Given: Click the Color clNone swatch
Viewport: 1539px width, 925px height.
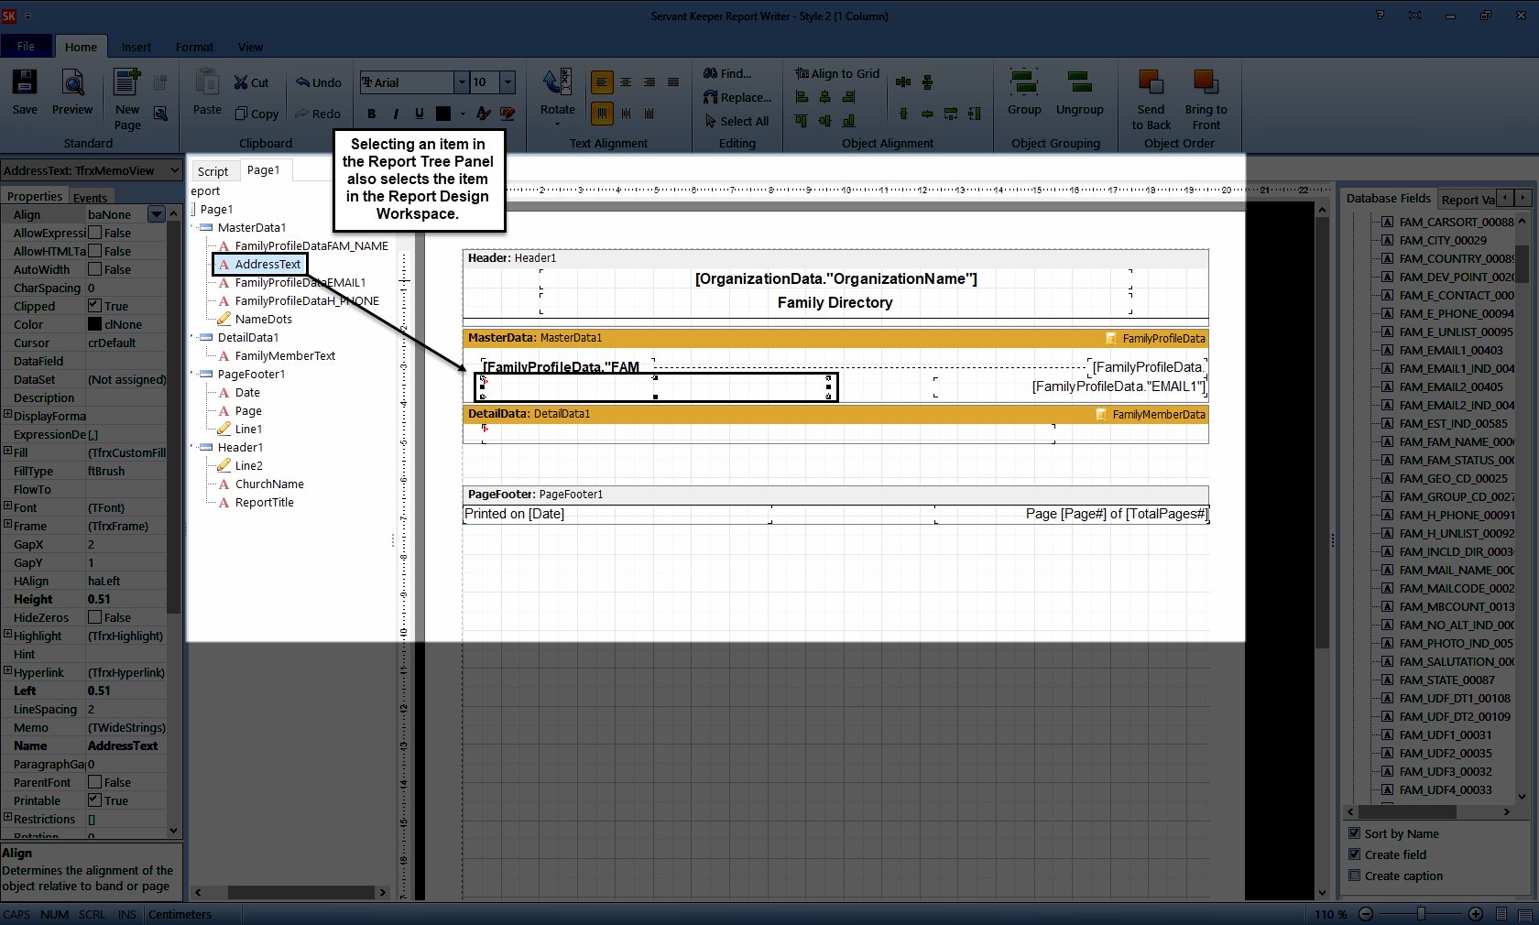Looking at the screenshot, I should tap(94, 324).
